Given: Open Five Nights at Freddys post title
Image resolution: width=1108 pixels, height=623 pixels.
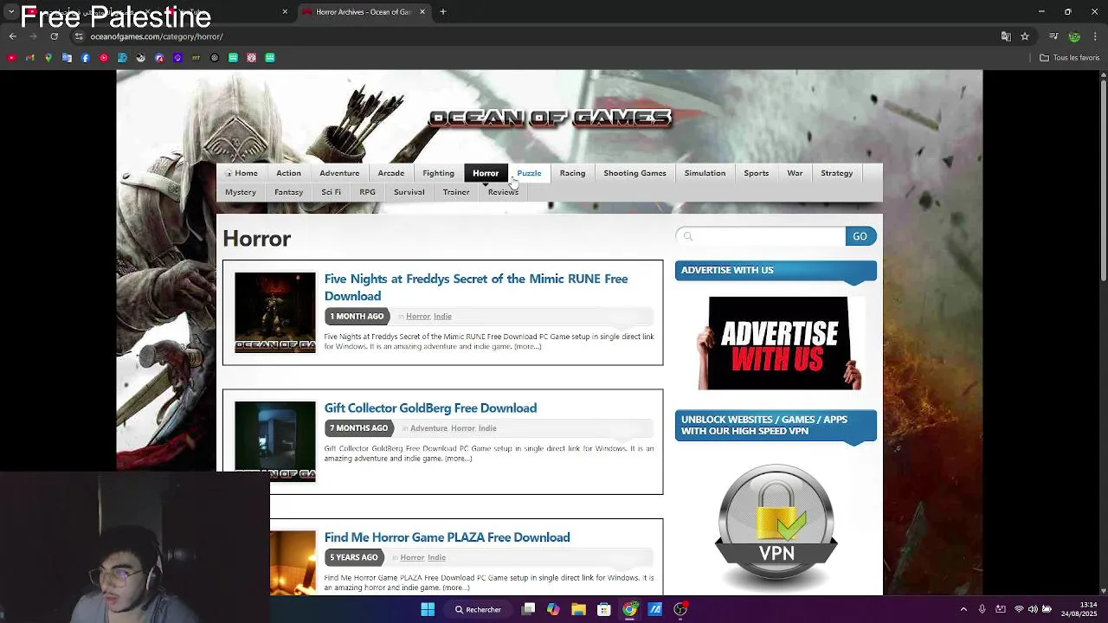Looking at the screenshot, I should pyautogui.click(x=476, y=287).
